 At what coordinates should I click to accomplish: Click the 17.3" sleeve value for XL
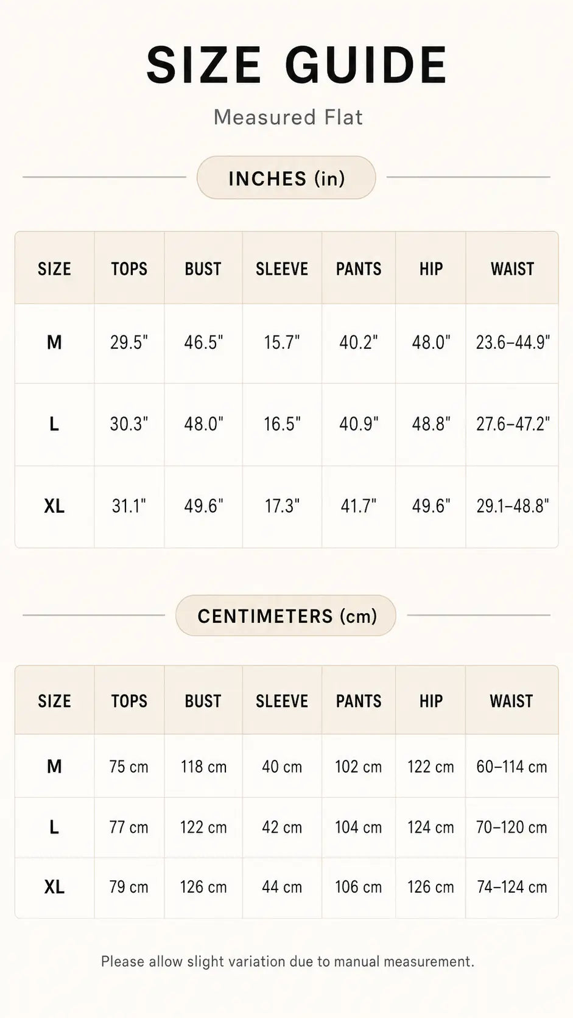pyautogui.click(x=282, y=506)
